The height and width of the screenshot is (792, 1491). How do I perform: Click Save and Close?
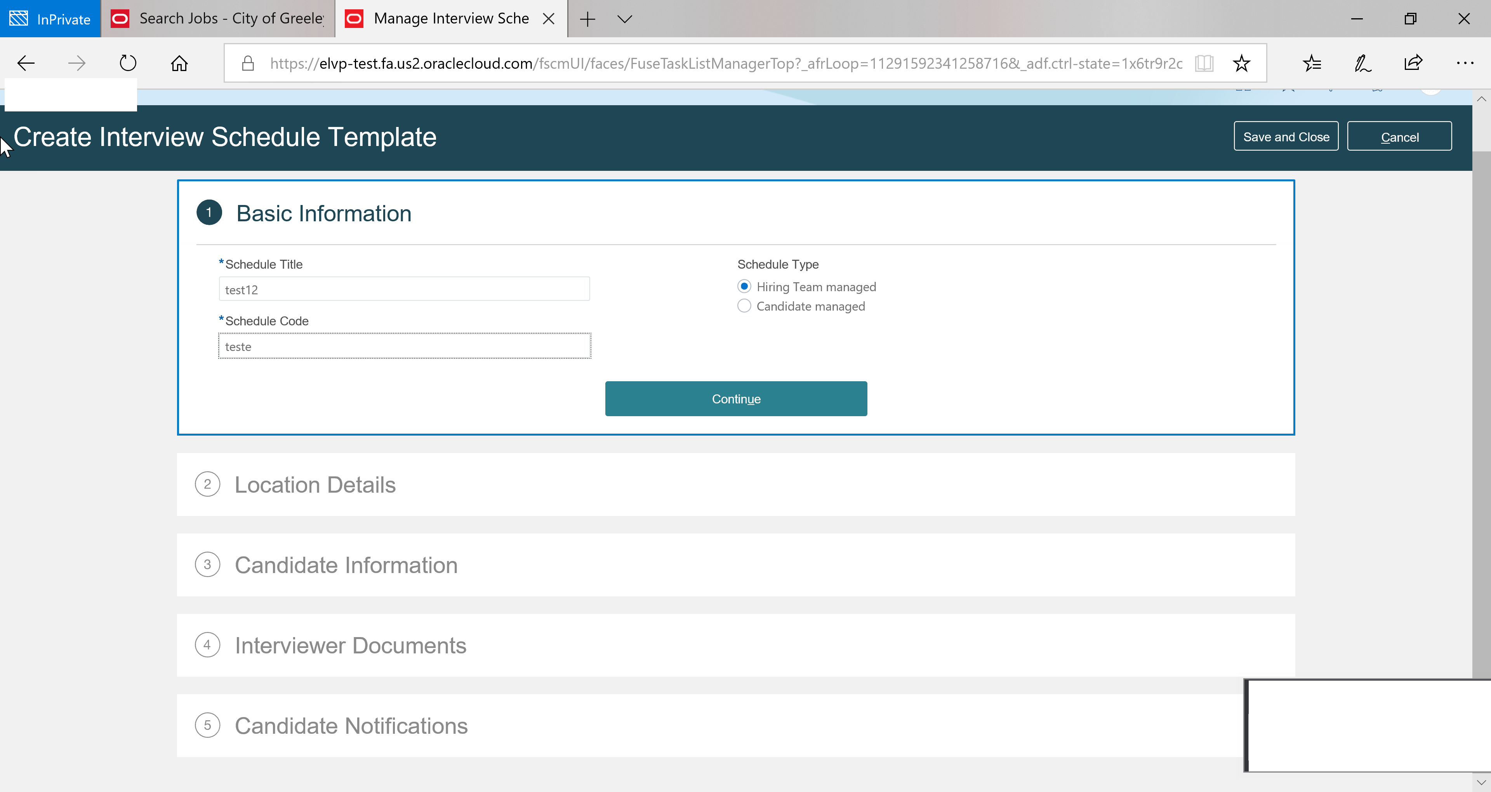point(1286,136)
